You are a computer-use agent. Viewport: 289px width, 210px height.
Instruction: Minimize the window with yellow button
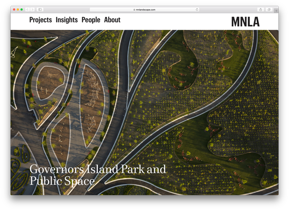click(18, 10)
